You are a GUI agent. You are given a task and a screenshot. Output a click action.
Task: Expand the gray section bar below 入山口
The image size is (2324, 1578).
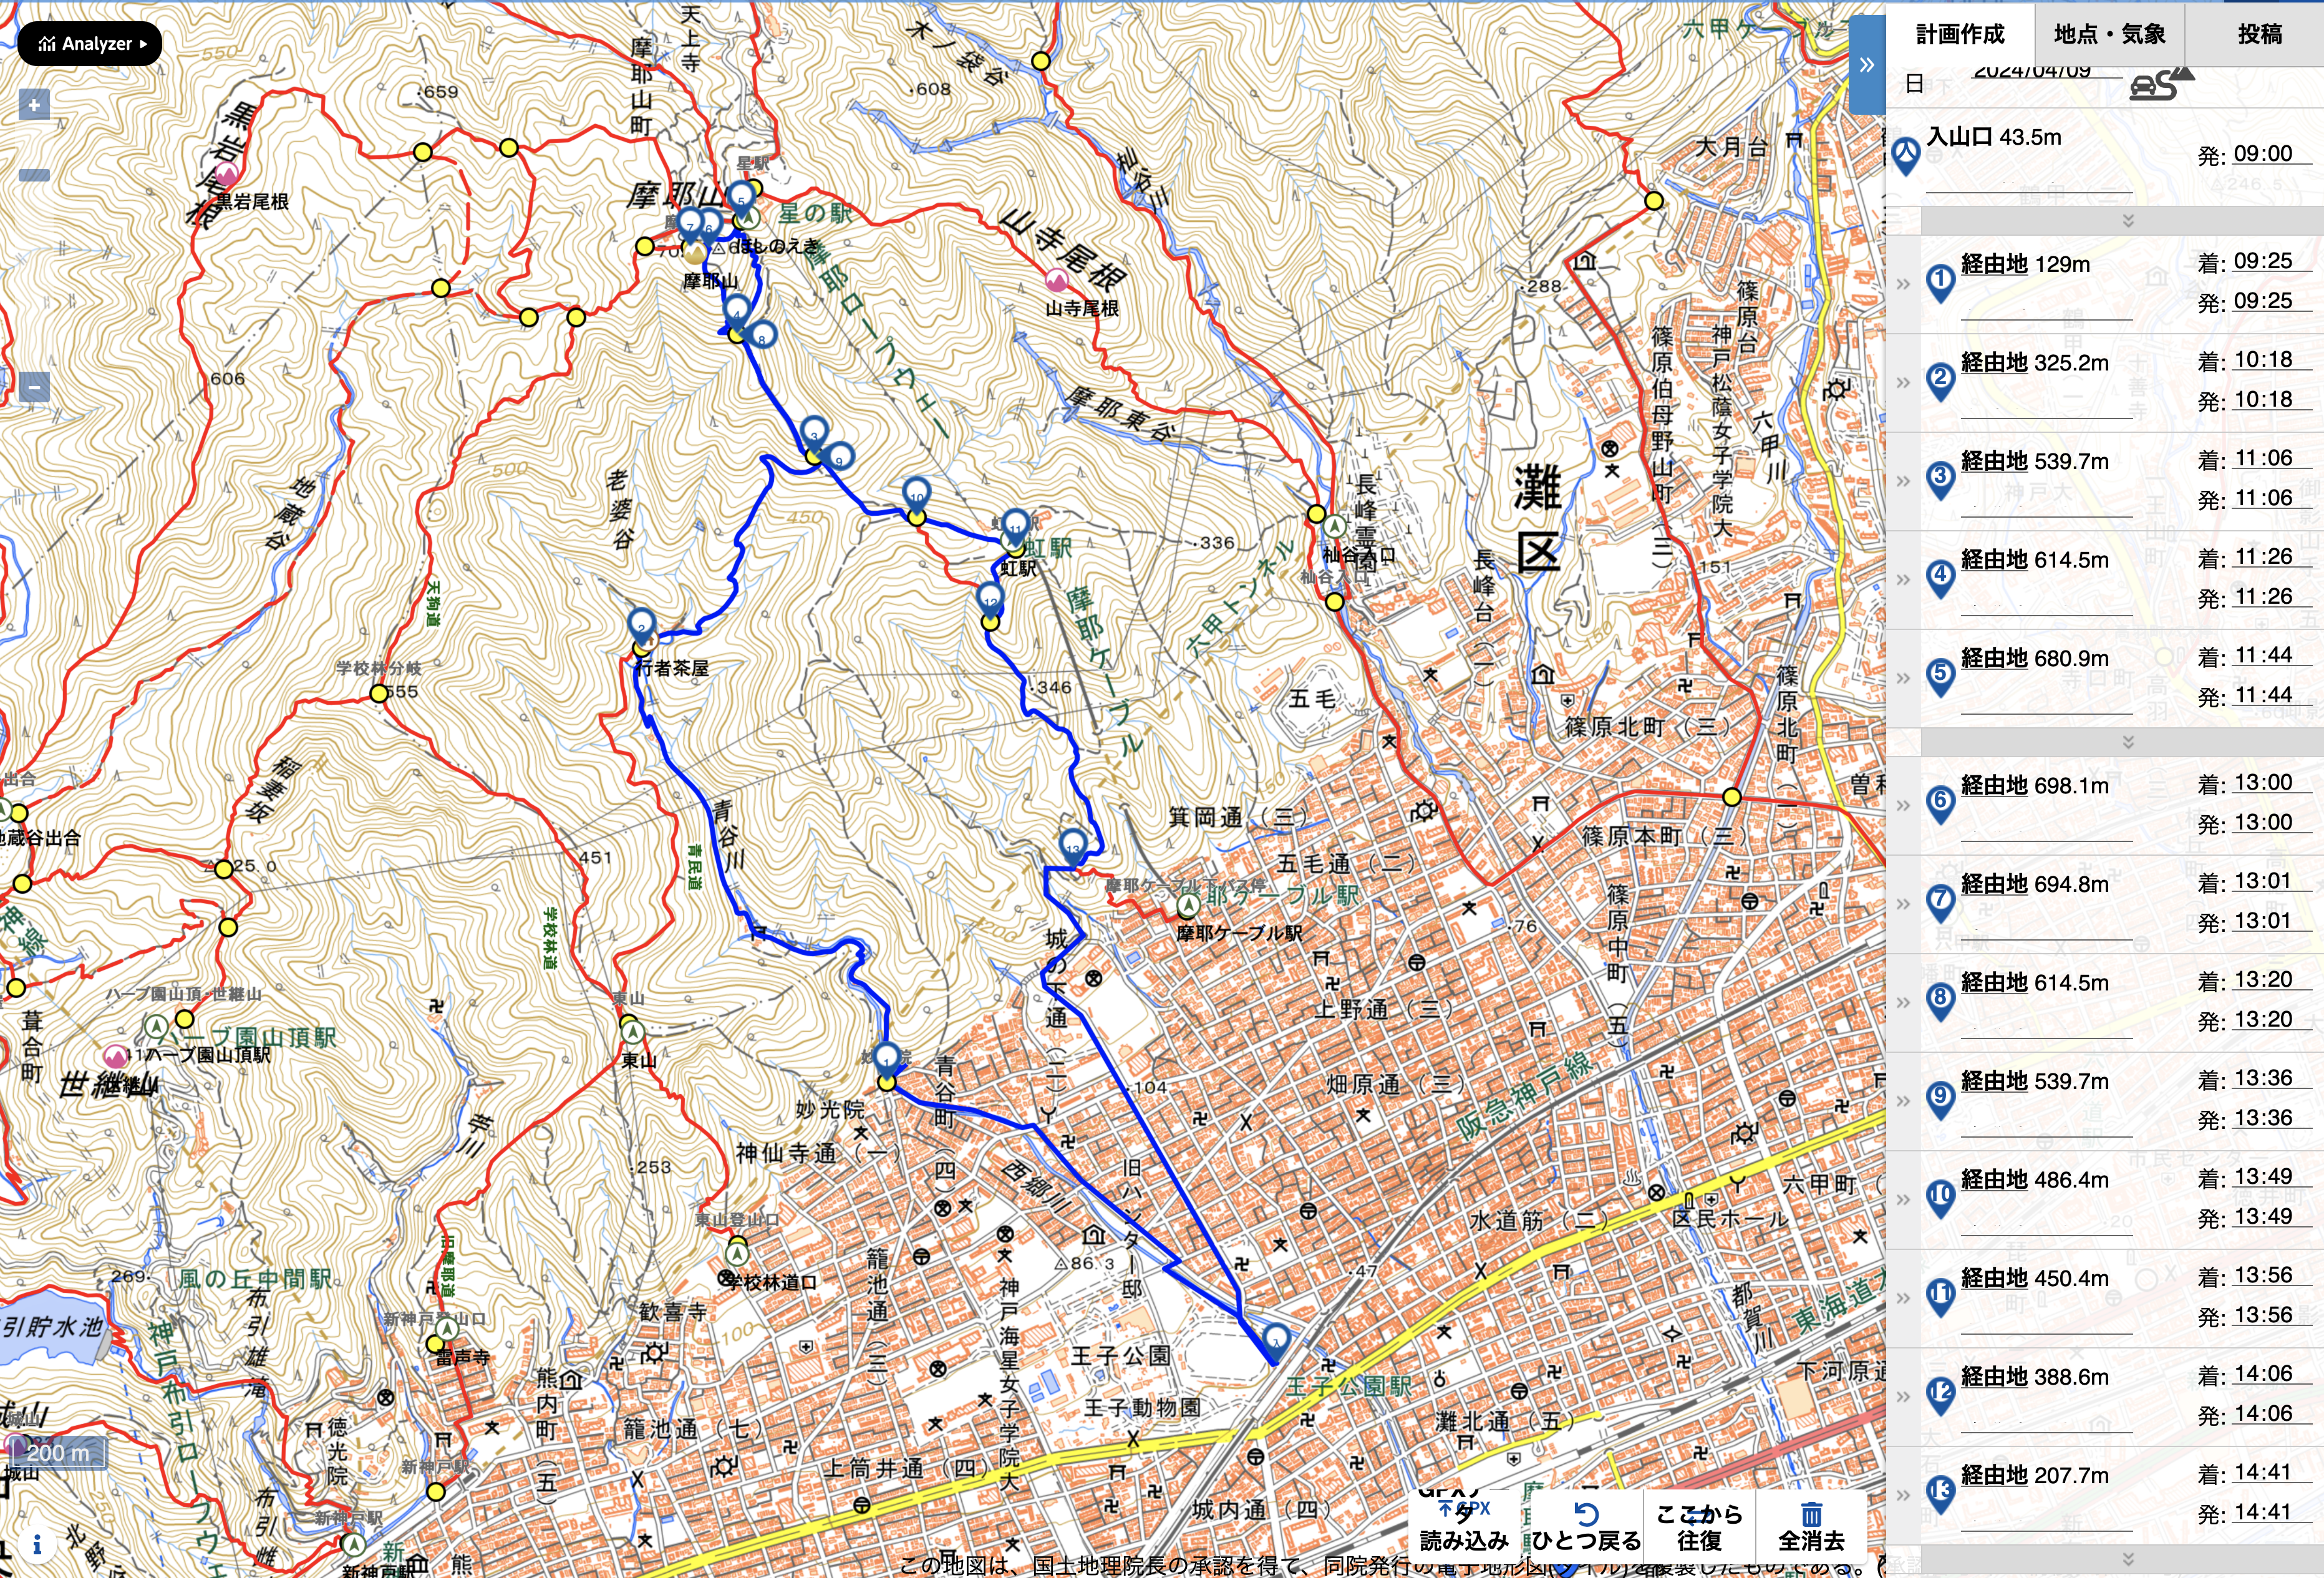click(x=2127, y=220)
